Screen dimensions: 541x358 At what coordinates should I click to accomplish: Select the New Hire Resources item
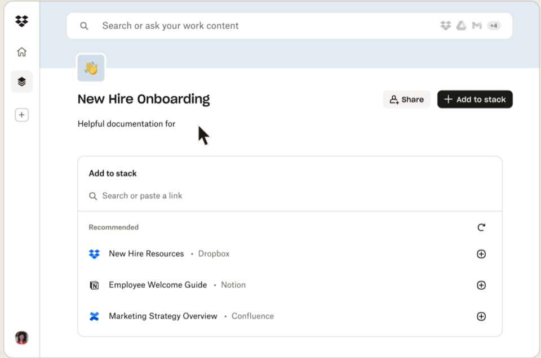[x=146, y=254]
